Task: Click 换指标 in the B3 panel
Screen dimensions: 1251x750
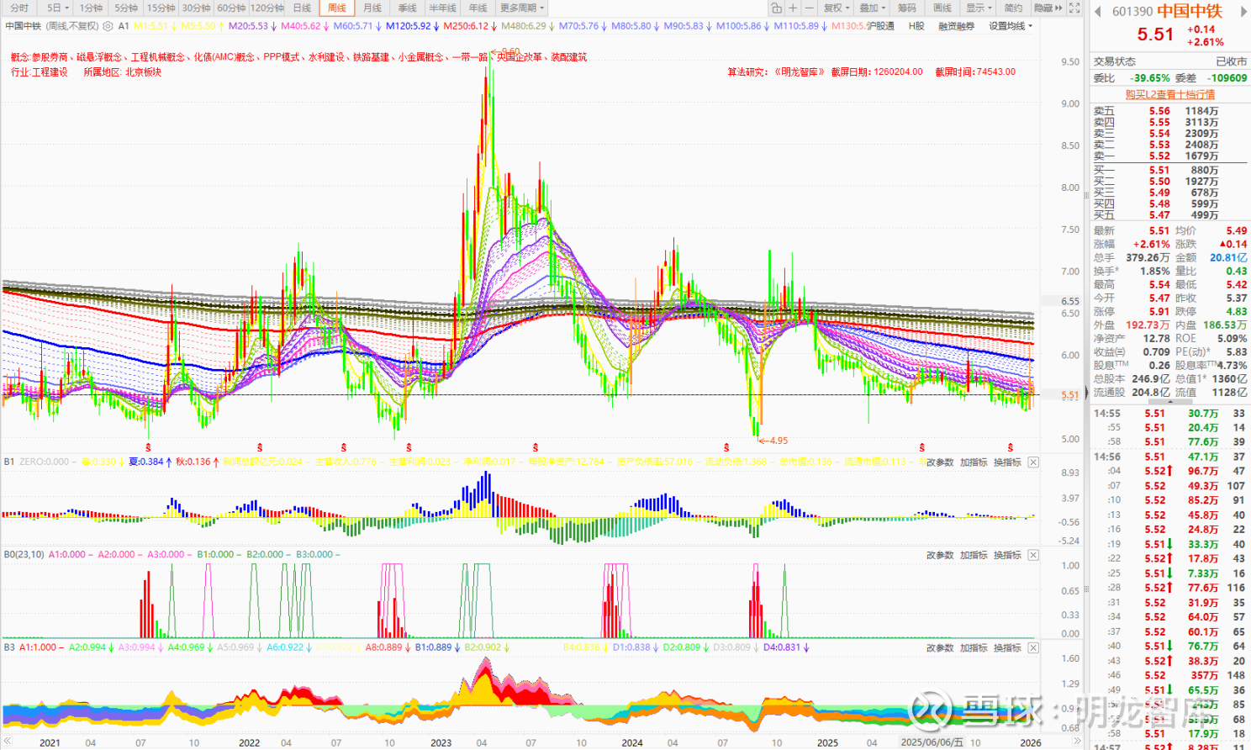Action: click(x=1007, y=648)
